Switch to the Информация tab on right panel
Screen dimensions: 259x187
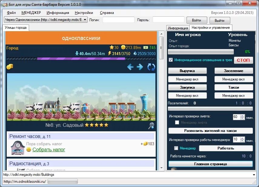tap(178, 28)
